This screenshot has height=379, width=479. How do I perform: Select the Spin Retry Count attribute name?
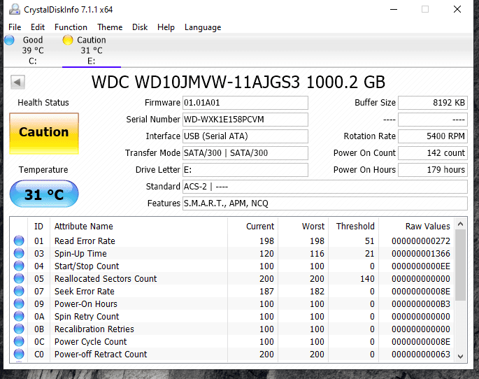(x=87, y=317)
